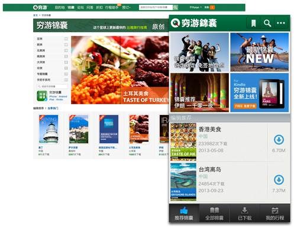Tap the 穷游锦囊 logo in the app header
Screen dimensions: 294x228
click(x=194, y=23)
